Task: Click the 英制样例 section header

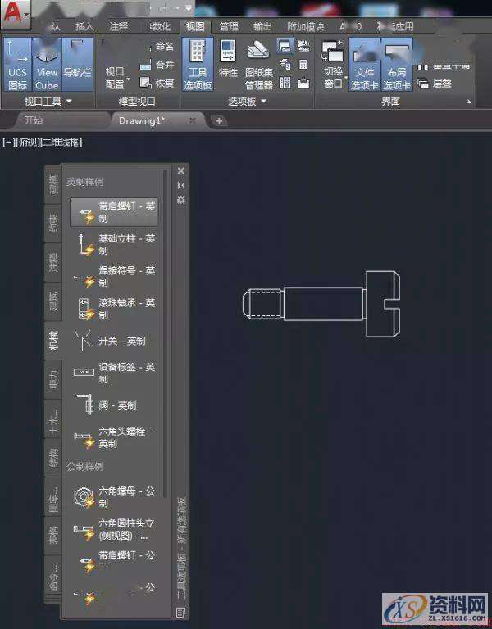Action: pyautogui.click(x=84, y=182)
